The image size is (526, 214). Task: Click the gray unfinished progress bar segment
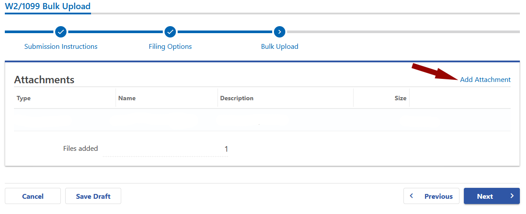(403, 32)
